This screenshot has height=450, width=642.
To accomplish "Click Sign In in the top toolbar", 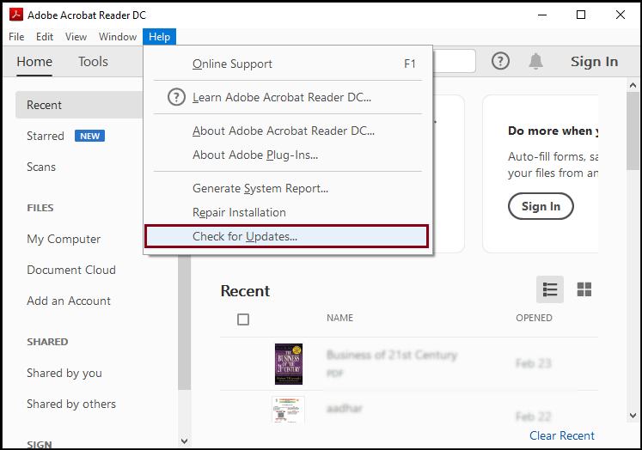I will point(594,61).
